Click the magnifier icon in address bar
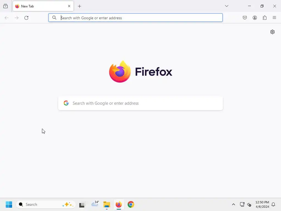This screenshot has width=281, height=211. (x=54, y=18)
